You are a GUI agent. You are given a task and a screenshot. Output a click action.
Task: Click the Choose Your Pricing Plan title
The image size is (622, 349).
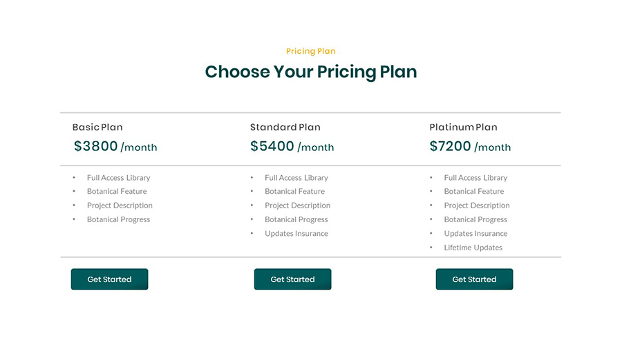click(311, 72)
